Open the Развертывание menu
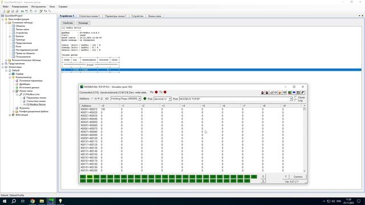The width and height of the screenshot is (365, 205). click(20, 6)
